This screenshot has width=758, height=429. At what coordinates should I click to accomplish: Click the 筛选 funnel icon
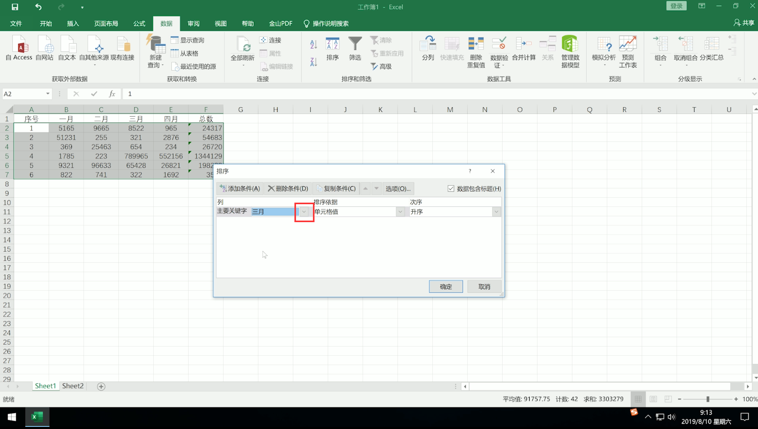(x=355, y=49)
